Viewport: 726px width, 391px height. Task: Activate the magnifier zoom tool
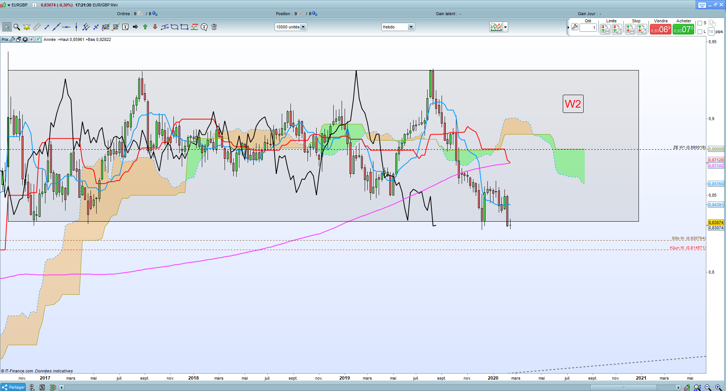click(x=17, y=27)
